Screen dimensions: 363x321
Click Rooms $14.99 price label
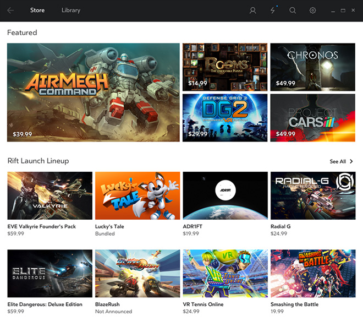(x=197, y=83)
